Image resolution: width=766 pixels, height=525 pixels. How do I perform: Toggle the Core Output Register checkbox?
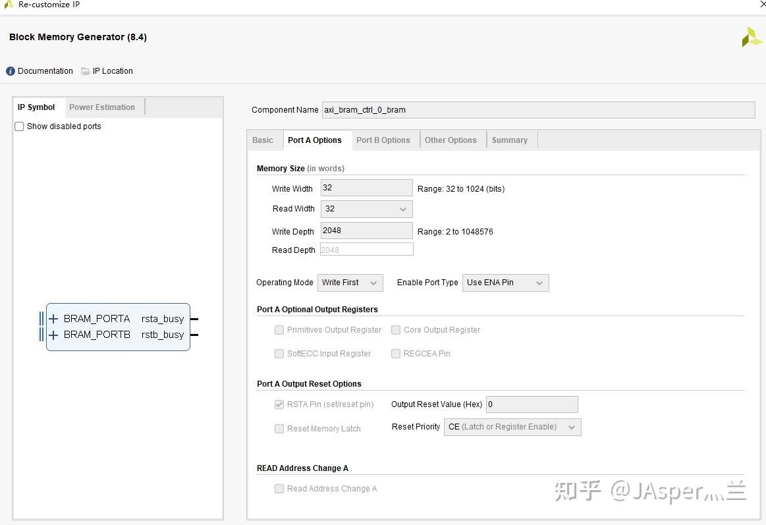coord(395,329)
